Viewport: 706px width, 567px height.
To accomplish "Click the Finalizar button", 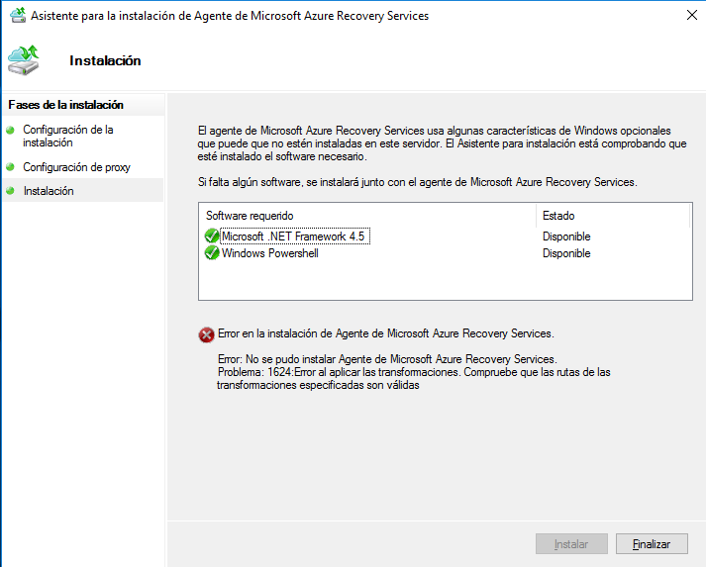I will (x=652, y=544).
